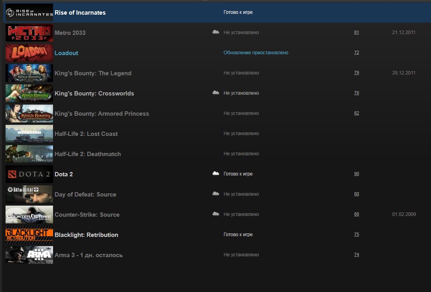Open score 79 link for King's Bounty: The Legend
Viewport: 431px width, 292px height.
[357, 73]
